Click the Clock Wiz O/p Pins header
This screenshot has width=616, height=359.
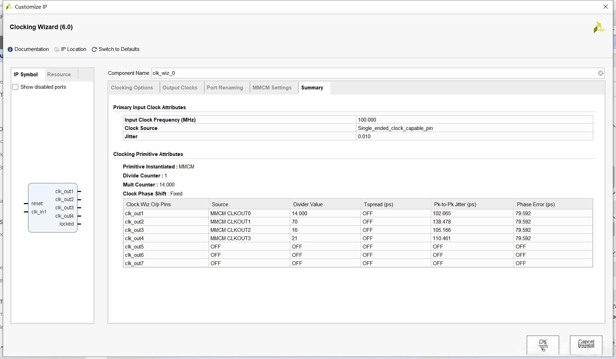(x=166, y=204)
